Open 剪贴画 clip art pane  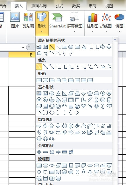coord(28,20)
